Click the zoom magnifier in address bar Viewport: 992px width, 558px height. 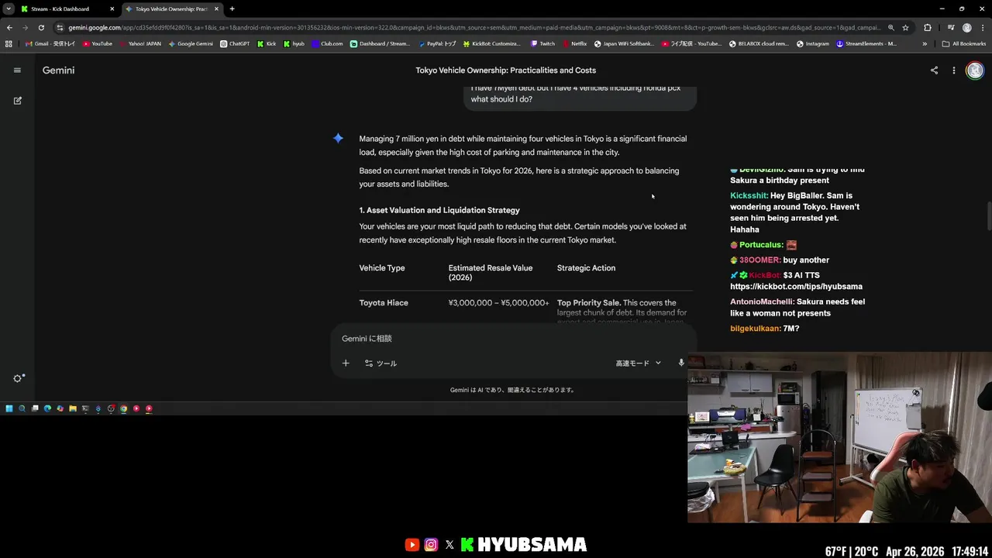click(x=890, y=27)
